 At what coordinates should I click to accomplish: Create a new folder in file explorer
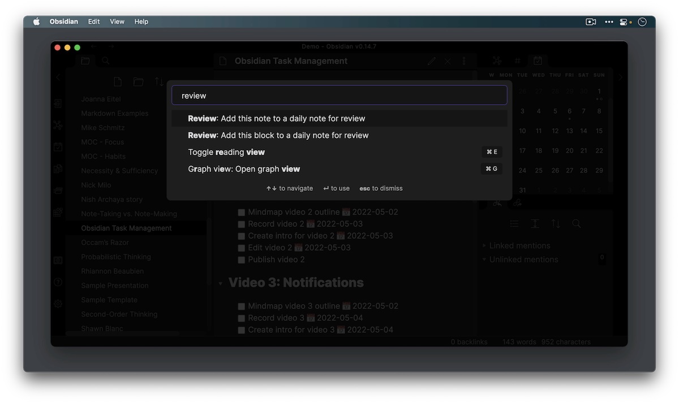click(138, 82)
